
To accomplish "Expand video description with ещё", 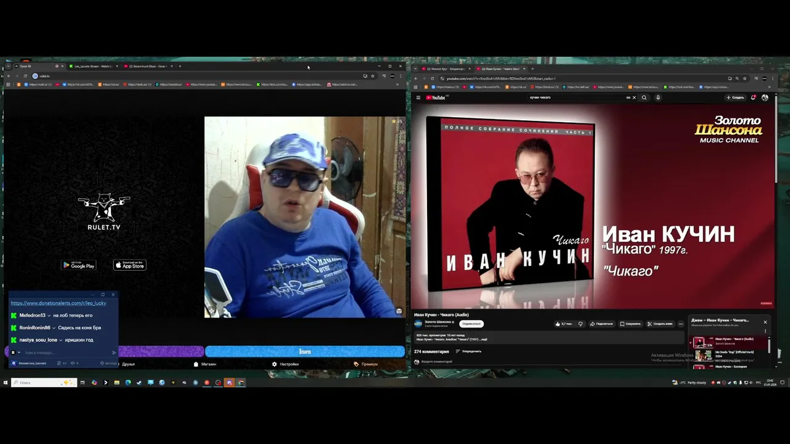I will (484, 339).
